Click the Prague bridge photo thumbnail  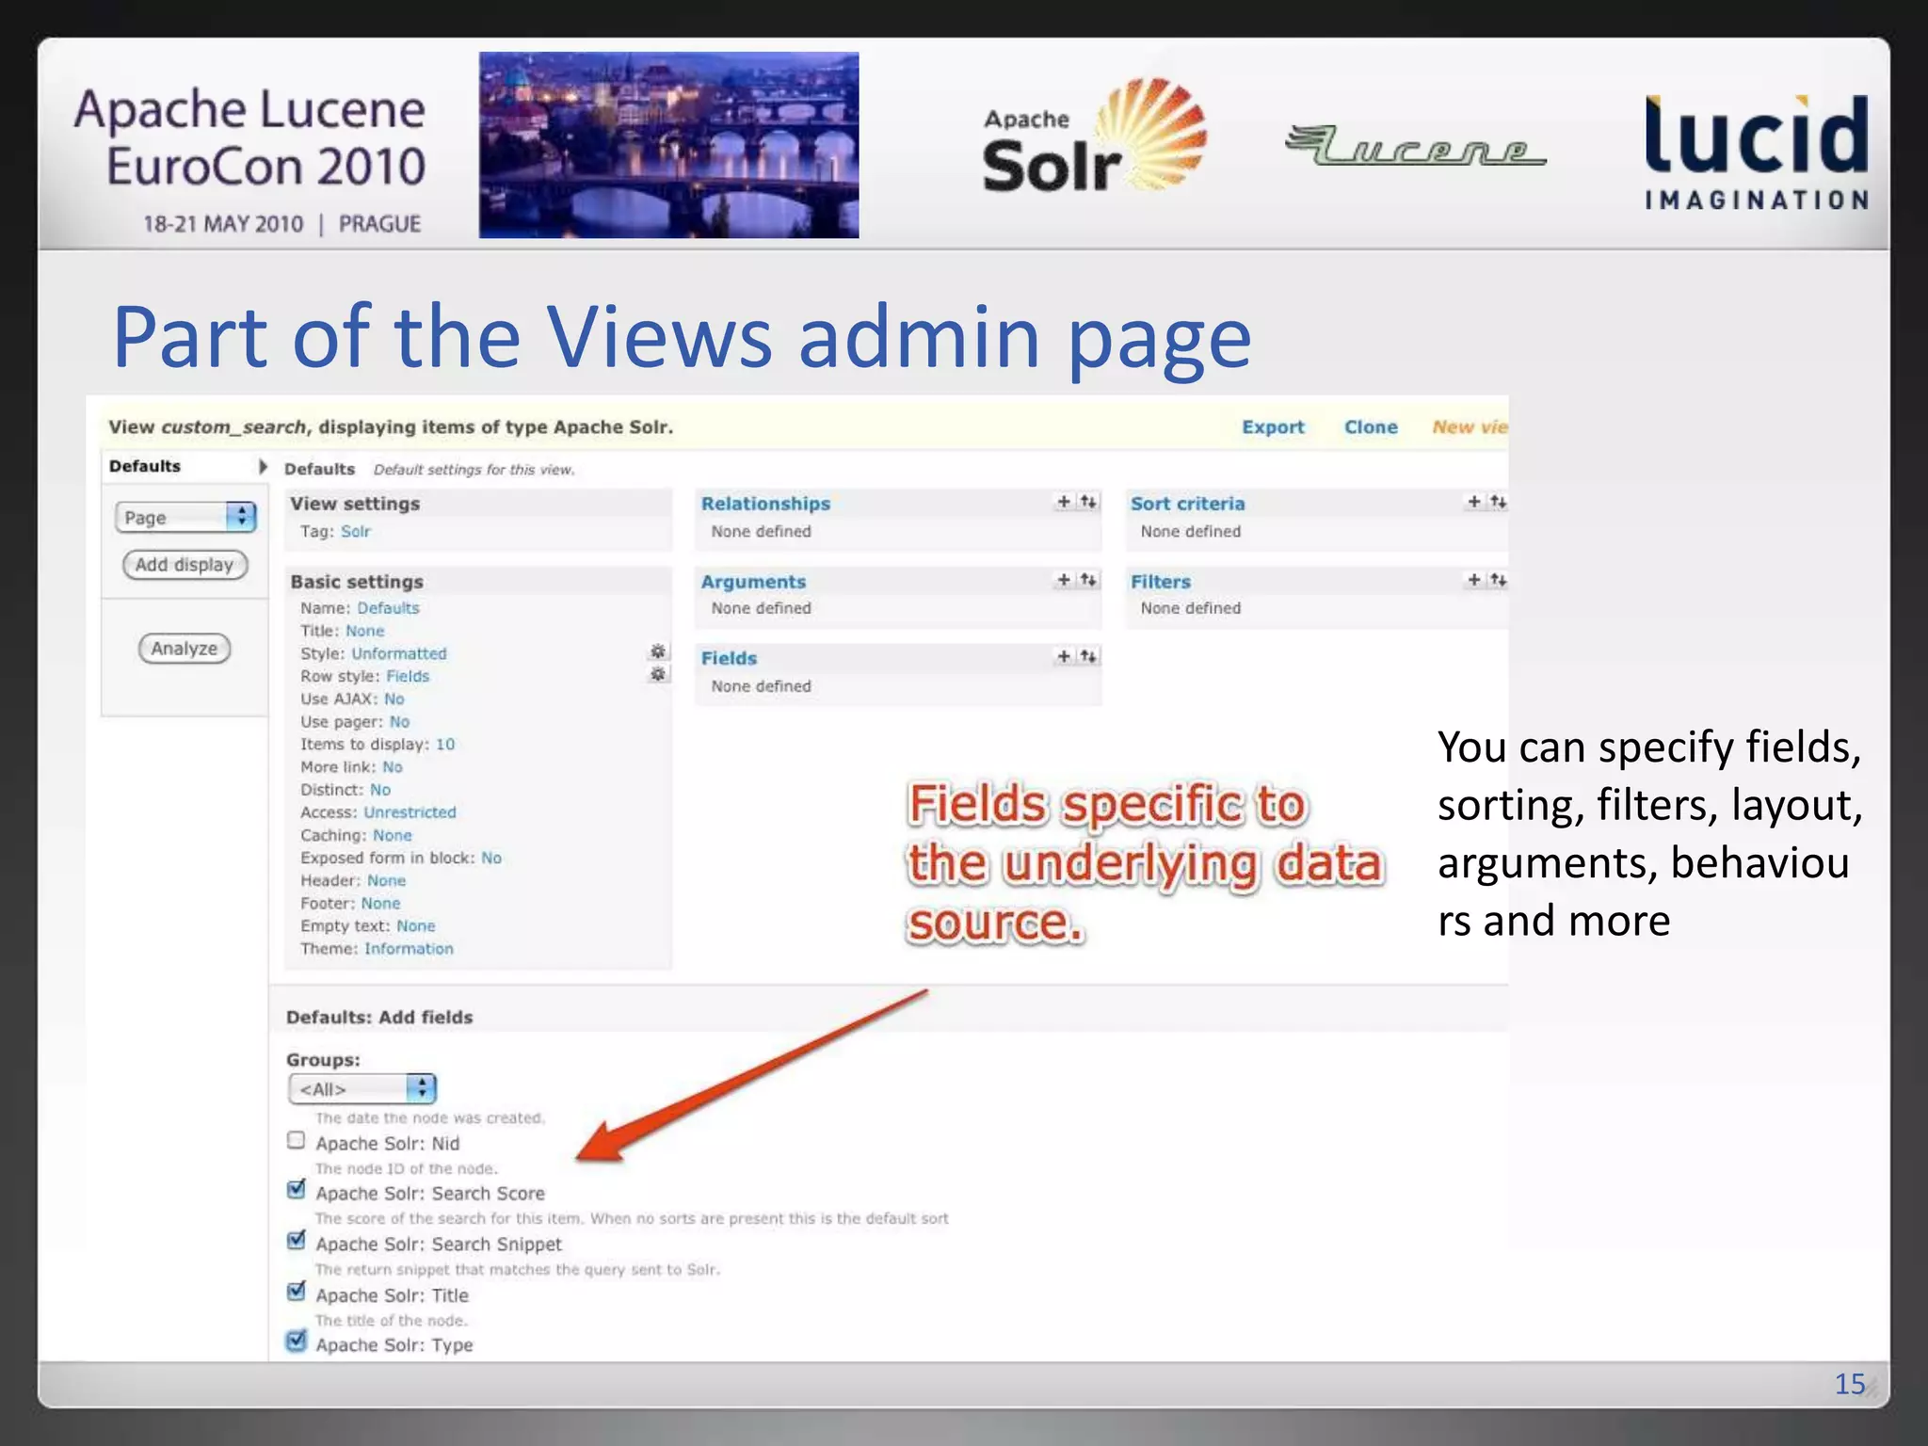(668, 145)
